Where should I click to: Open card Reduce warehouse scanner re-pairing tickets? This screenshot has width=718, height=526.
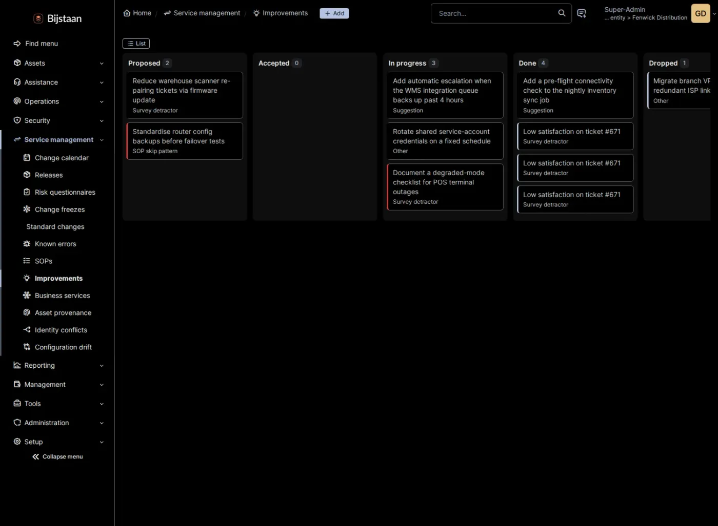(x=185, y=95)
